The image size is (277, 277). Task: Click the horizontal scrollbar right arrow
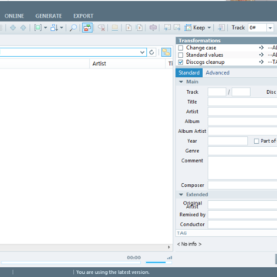(169, 247)
